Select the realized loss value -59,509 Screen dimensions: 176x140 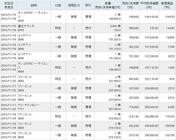coord(170,126)
